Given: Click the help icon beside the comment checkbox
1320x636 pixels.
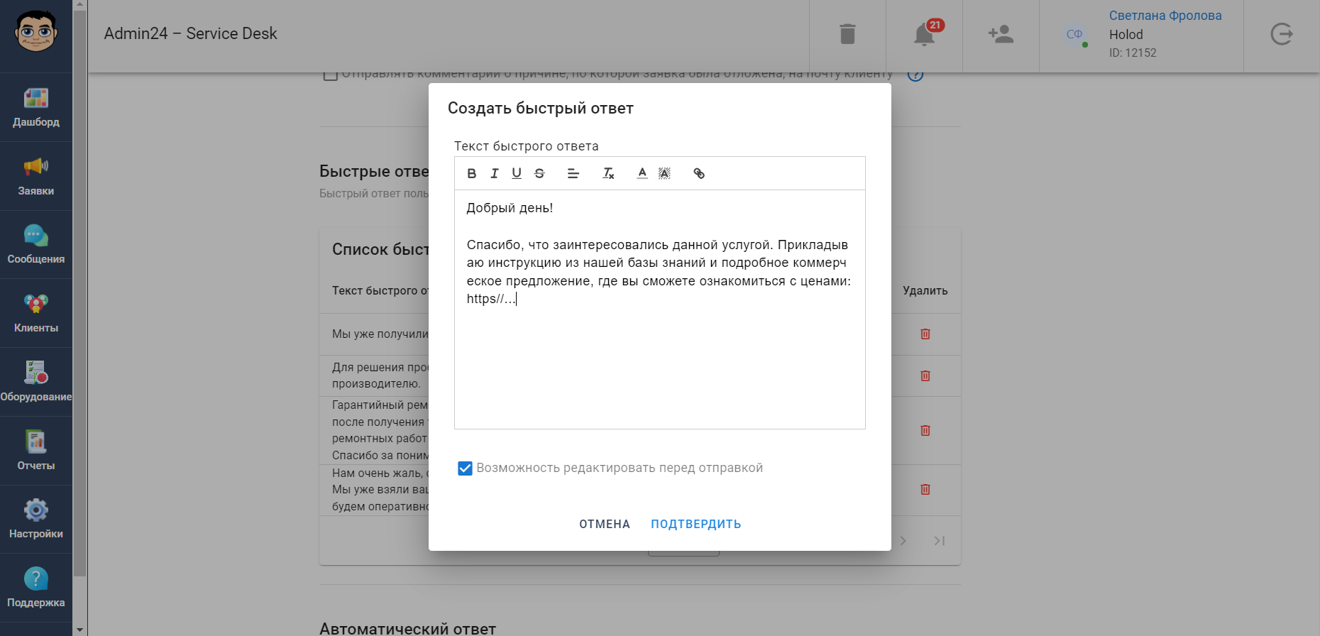Looking at the screenshot, I should tap(915, 75).
